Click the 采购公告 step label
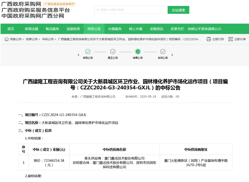 coord(88,58)
